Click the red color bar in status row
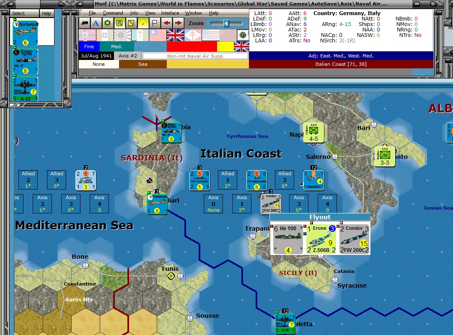This screenshot has height=335, width=453. pos(192,47)
